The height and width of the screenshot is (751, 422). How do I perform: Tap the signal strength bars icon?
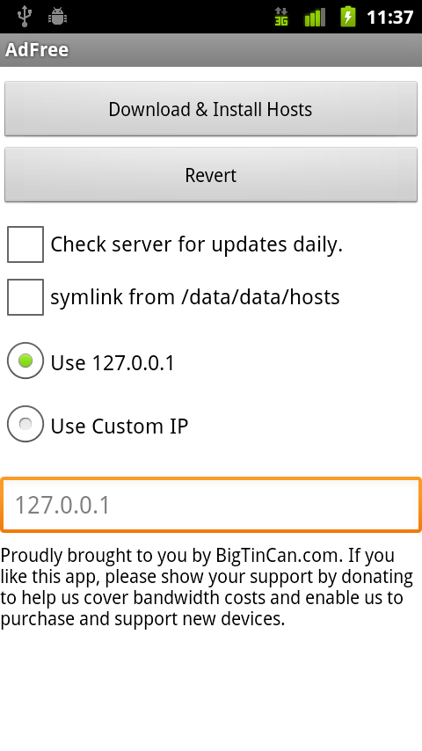[315, 18]
